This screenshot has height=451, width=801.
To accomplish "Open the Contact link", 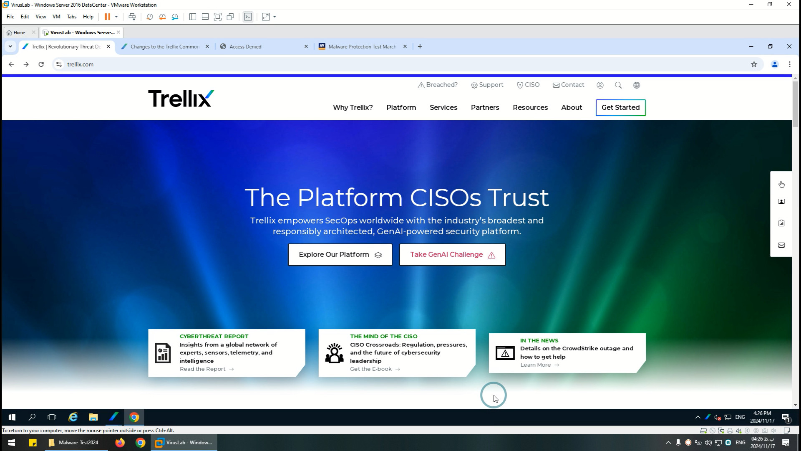I will pos(569,85).
